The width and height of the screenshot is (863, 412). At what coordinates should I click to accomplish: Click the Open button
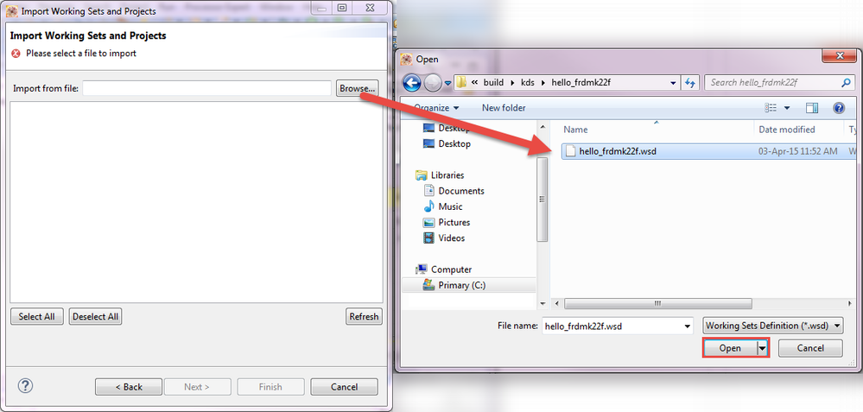tap(730, 348)
